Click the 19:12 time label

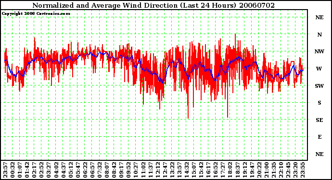tap(245, 170)
